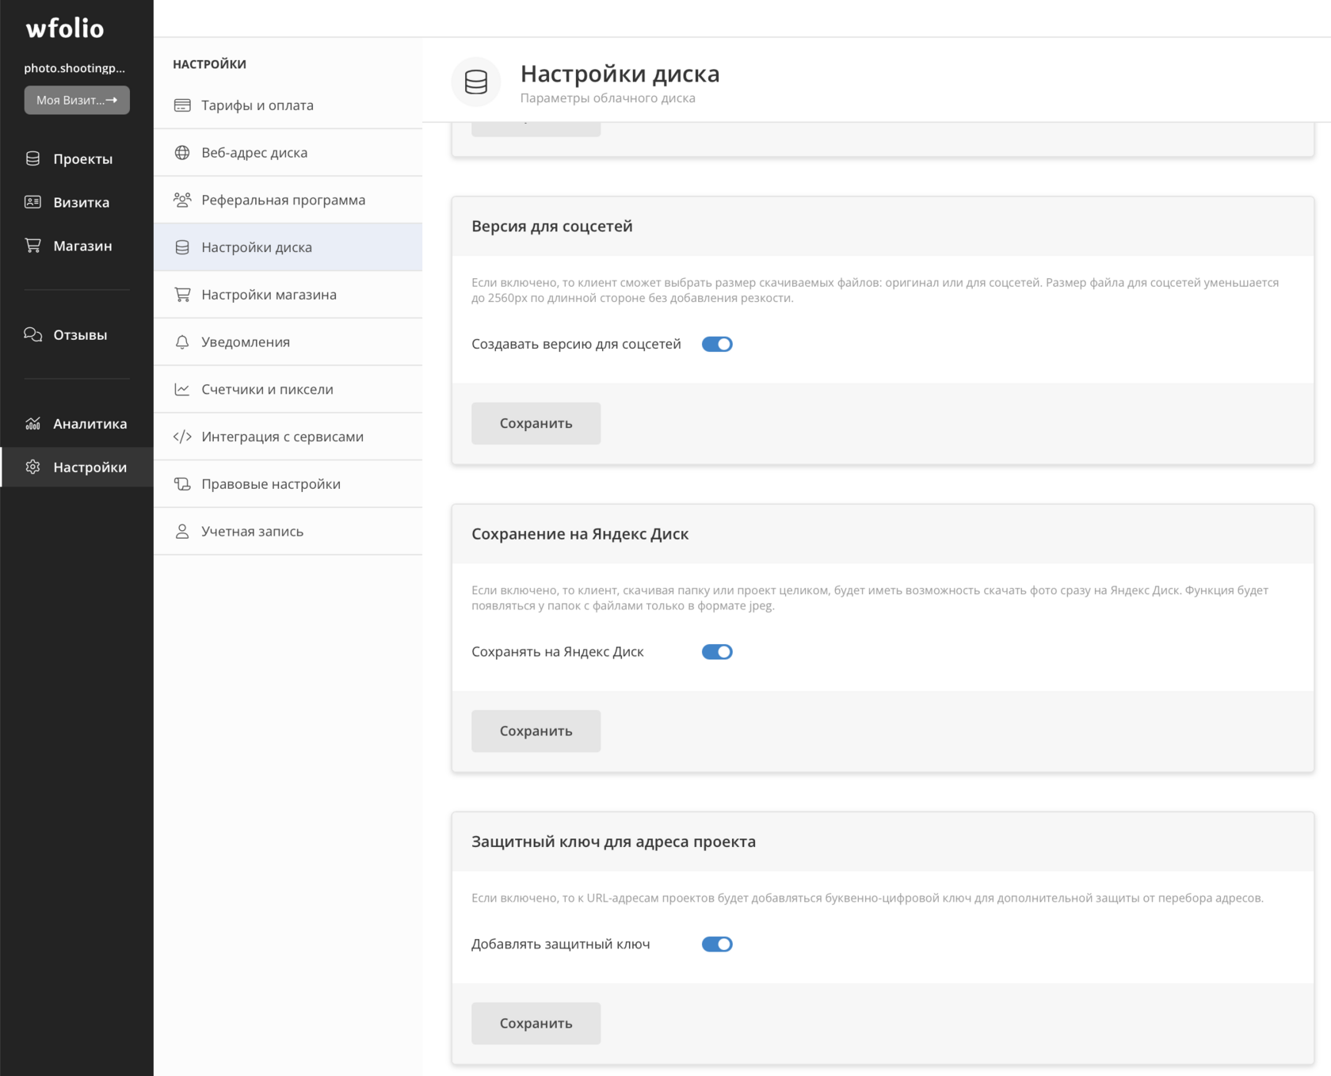Click the Магазин shopping cart icon

click(x=32, y=246)
